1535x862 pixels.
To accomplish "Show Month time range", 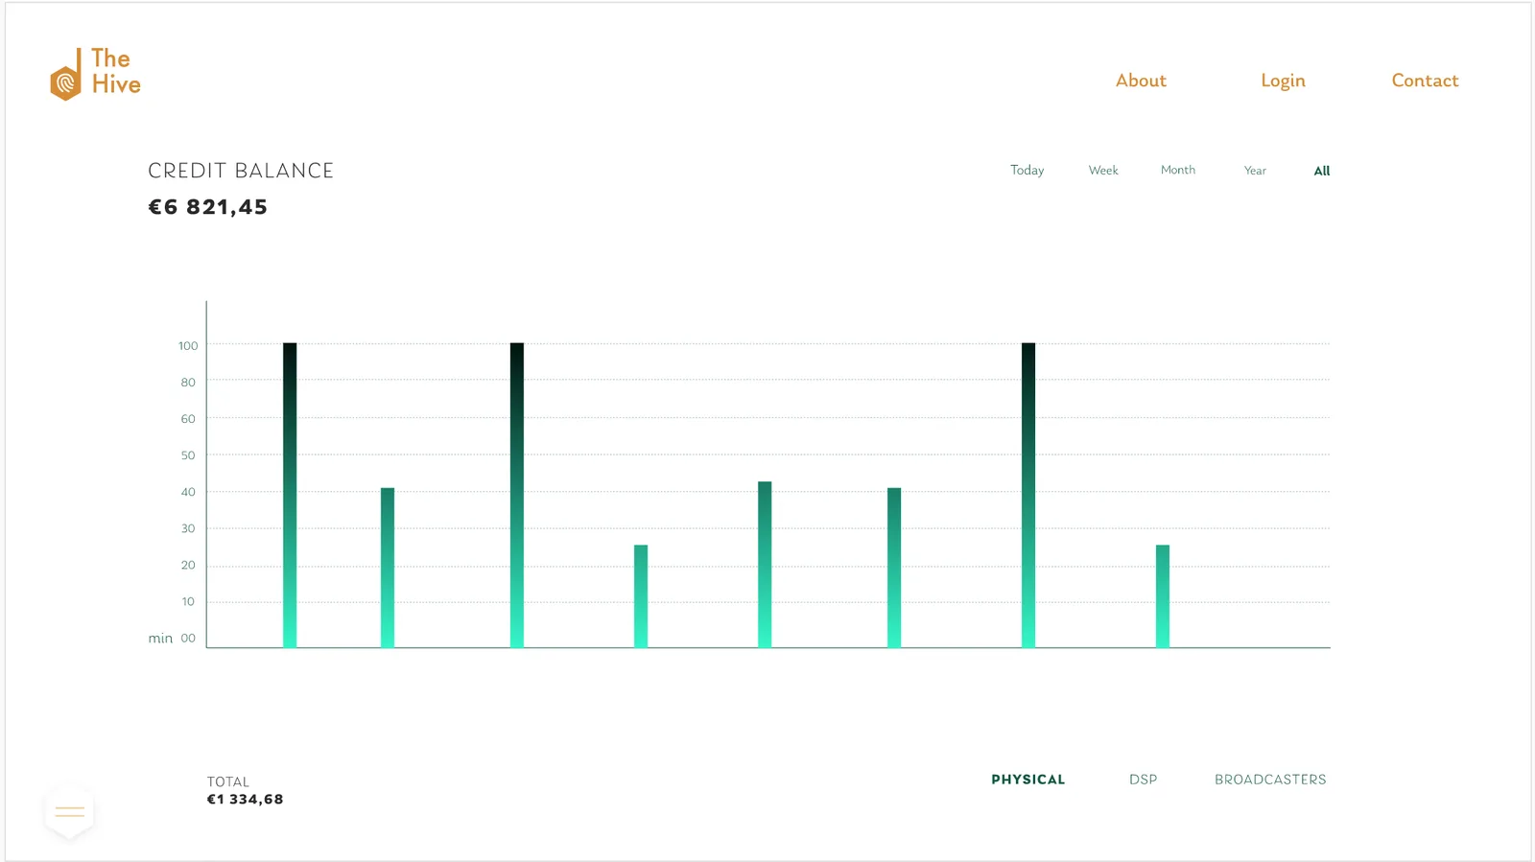I will (x=1178, y=170).
